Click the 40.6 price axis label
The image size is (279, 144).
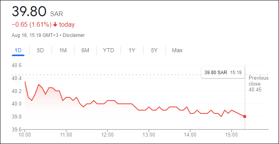click(17, 66)
